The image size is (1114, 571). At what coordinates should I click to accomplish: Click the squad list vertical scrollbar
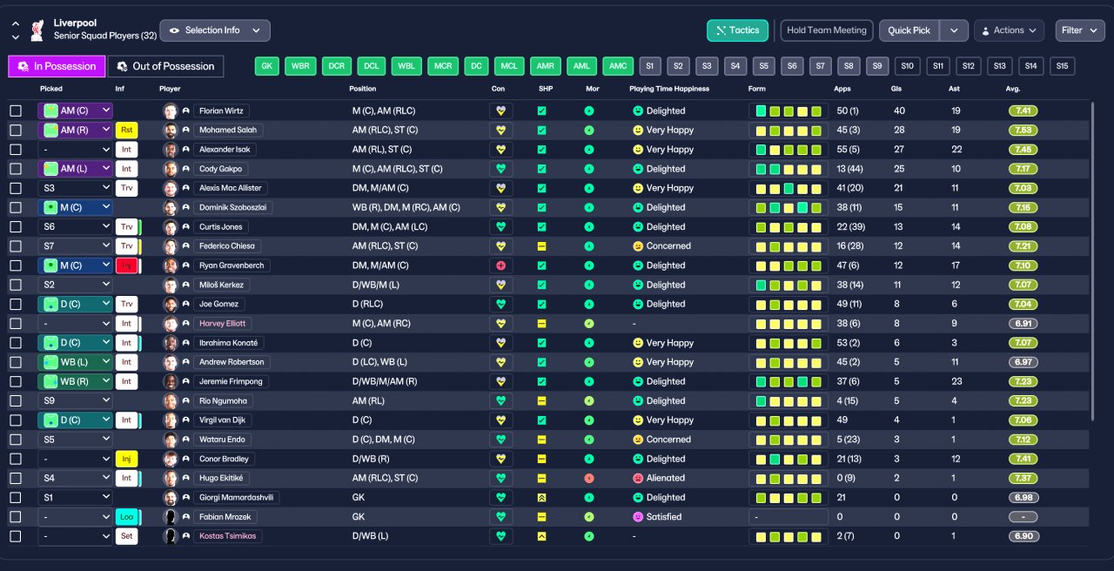point(1092,261)
